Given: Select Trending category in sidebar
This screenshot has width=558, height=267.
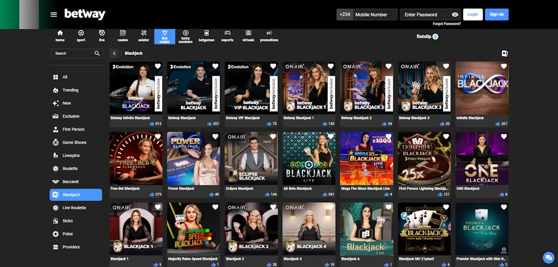Looking at the screenshot, I should 76,90.
